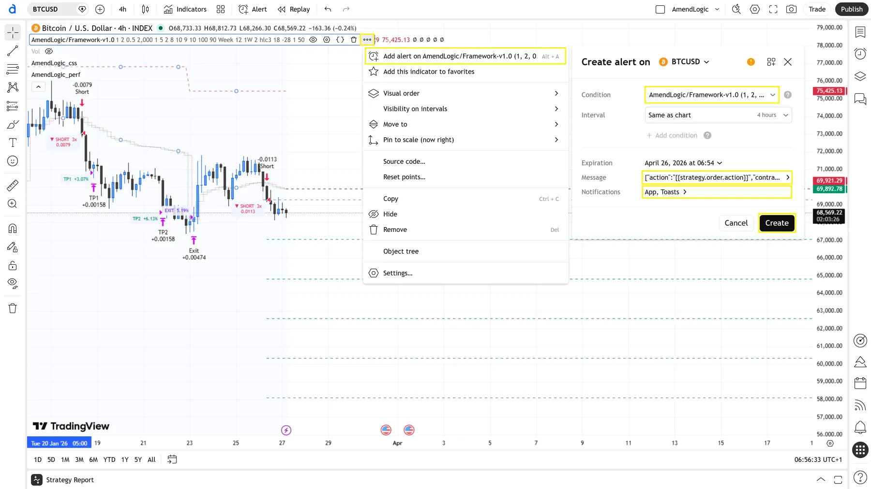Choose 'Add this indicator to favorites'

[x=466, y=72]
